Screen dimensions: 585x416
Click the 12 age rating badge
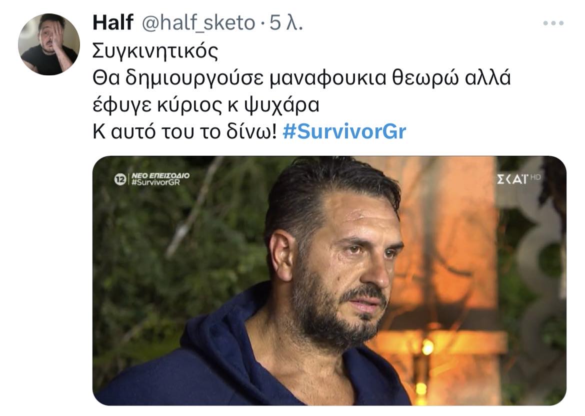click(120, 180)
